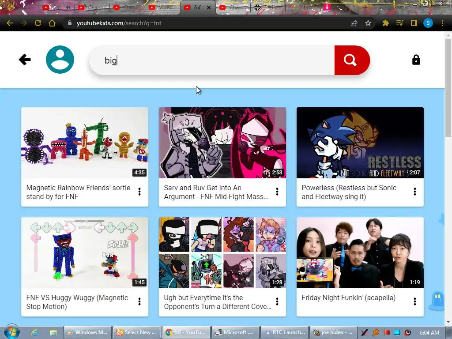Bookmark this page with star icon
The image size is (452, 339).
[x=368, y=23]
